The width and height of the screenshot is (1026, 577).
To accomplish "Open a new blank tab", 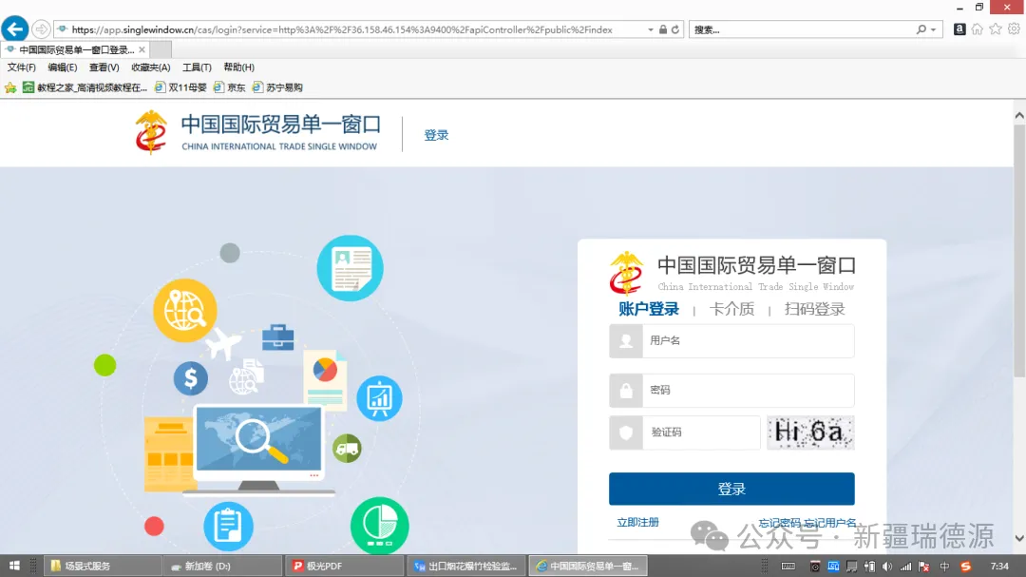I will point(161,49).
